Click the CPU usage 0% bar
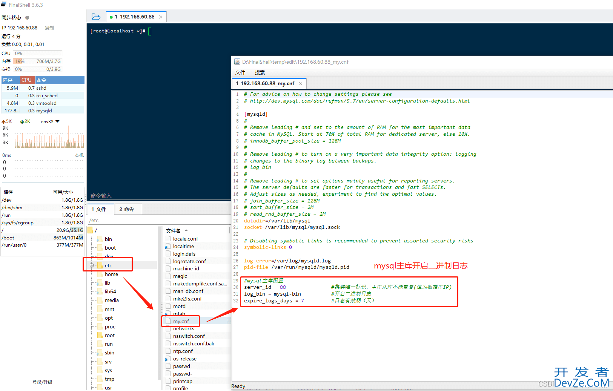Viewport: 613px width, 391px height. (37, 53)
